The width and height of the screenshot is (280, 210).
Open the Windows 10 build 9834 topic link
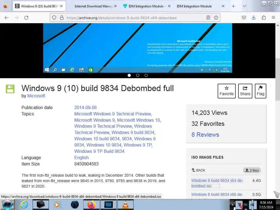click(x=97, y=139)
